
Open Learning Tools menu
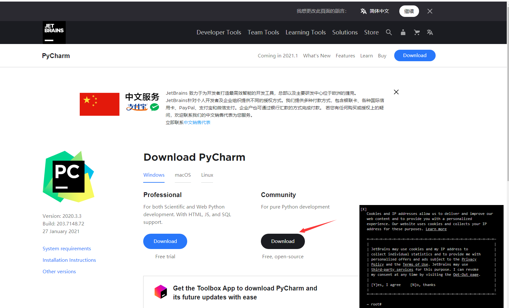(x=306, y=32)
